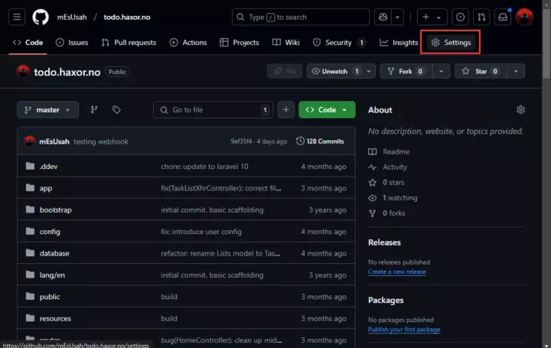Open the config folder
The height and width of the screenshot is (348, 551).
point(50,232)
